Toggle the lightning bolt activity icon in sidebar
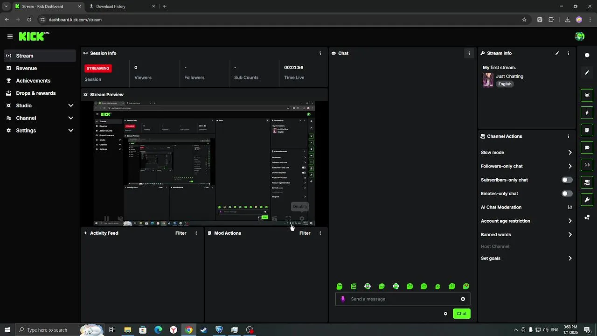The image size is (597, 336). point(587,112)
